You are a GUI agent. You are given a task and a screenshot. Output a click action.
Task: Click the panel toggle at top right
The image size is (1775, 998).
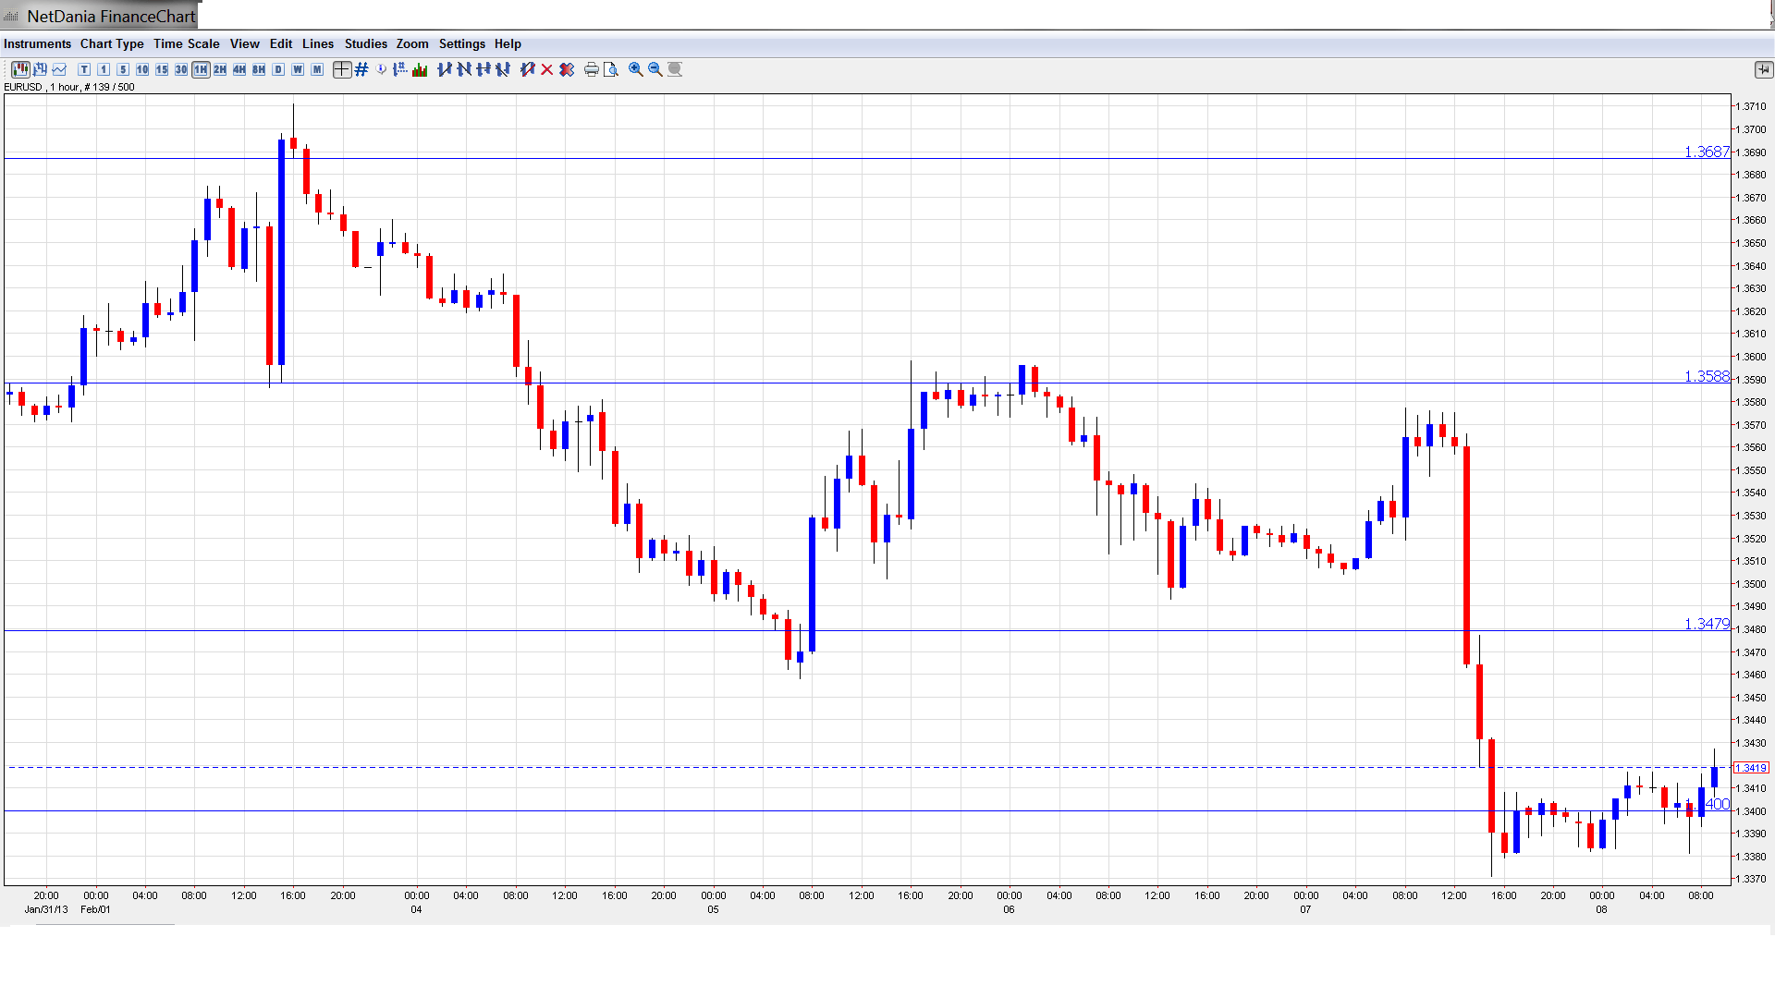coord(1763,69)
